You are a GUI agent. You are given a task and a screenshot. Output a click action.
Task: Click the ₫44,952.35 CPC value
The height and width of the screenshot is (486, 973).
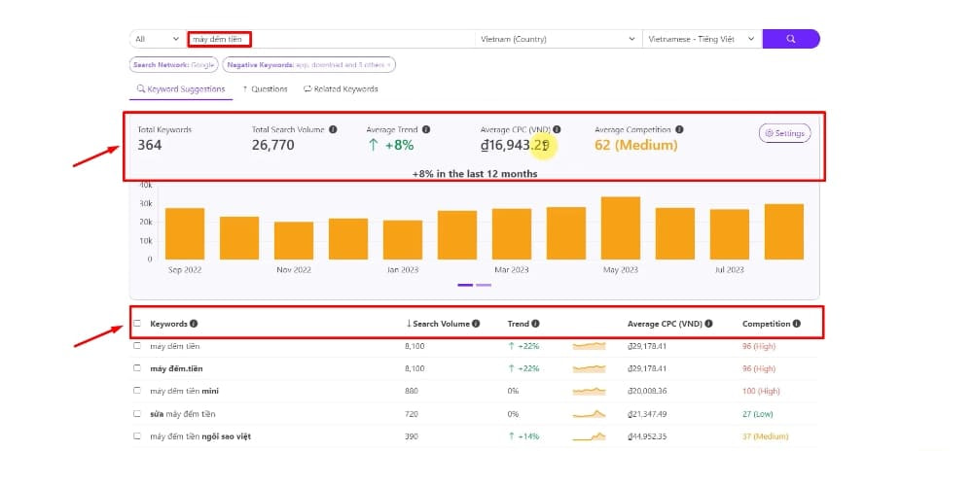pos(647,436)
